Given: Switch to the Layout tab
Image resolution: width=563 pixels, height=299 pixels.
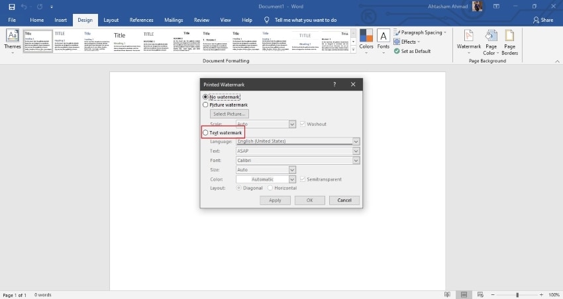Looking at the screenshot, I should pos(111,20).
